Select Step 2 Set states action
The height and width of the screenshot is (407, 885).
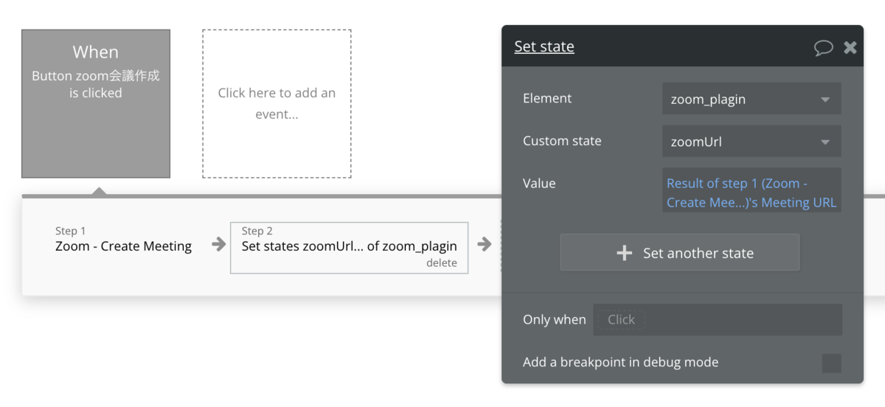click(349, 246)
